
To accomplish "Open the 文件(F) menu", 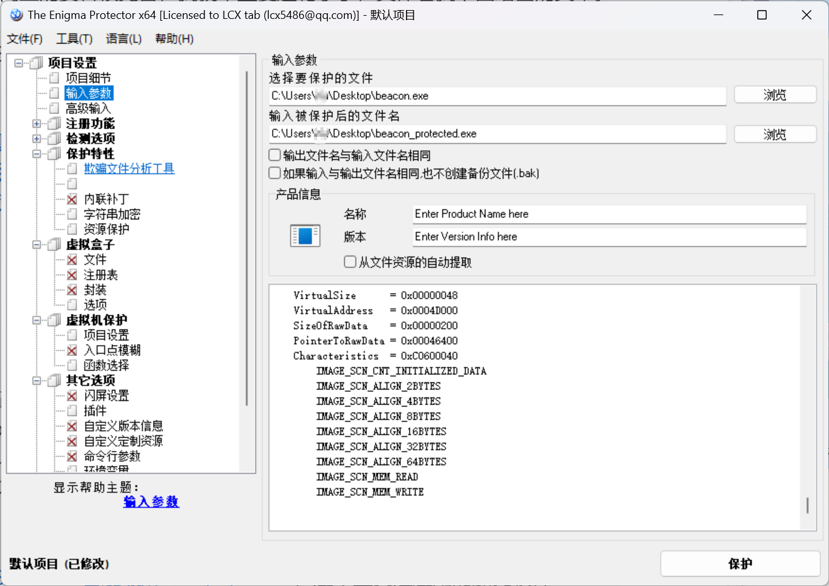I will (25, 39).
